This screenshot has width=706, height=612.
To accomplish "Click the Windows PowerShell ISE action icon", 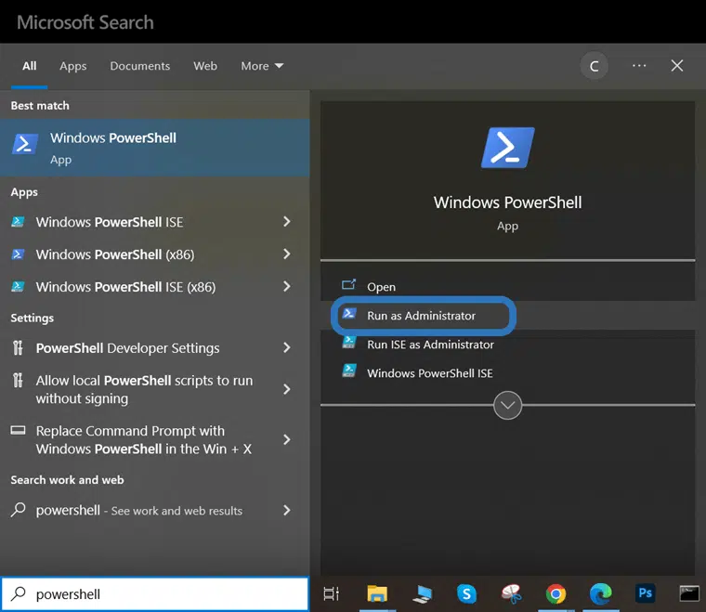I will [349, 371].
